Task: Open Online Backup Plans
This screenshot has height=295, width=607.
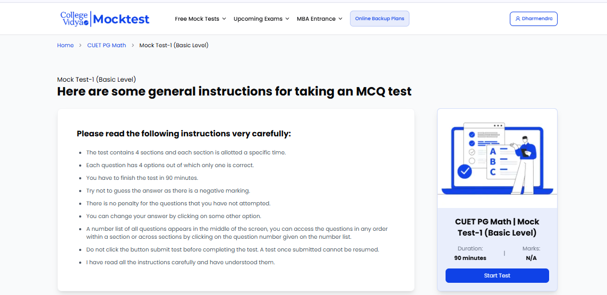Action: tap(380, 19)
